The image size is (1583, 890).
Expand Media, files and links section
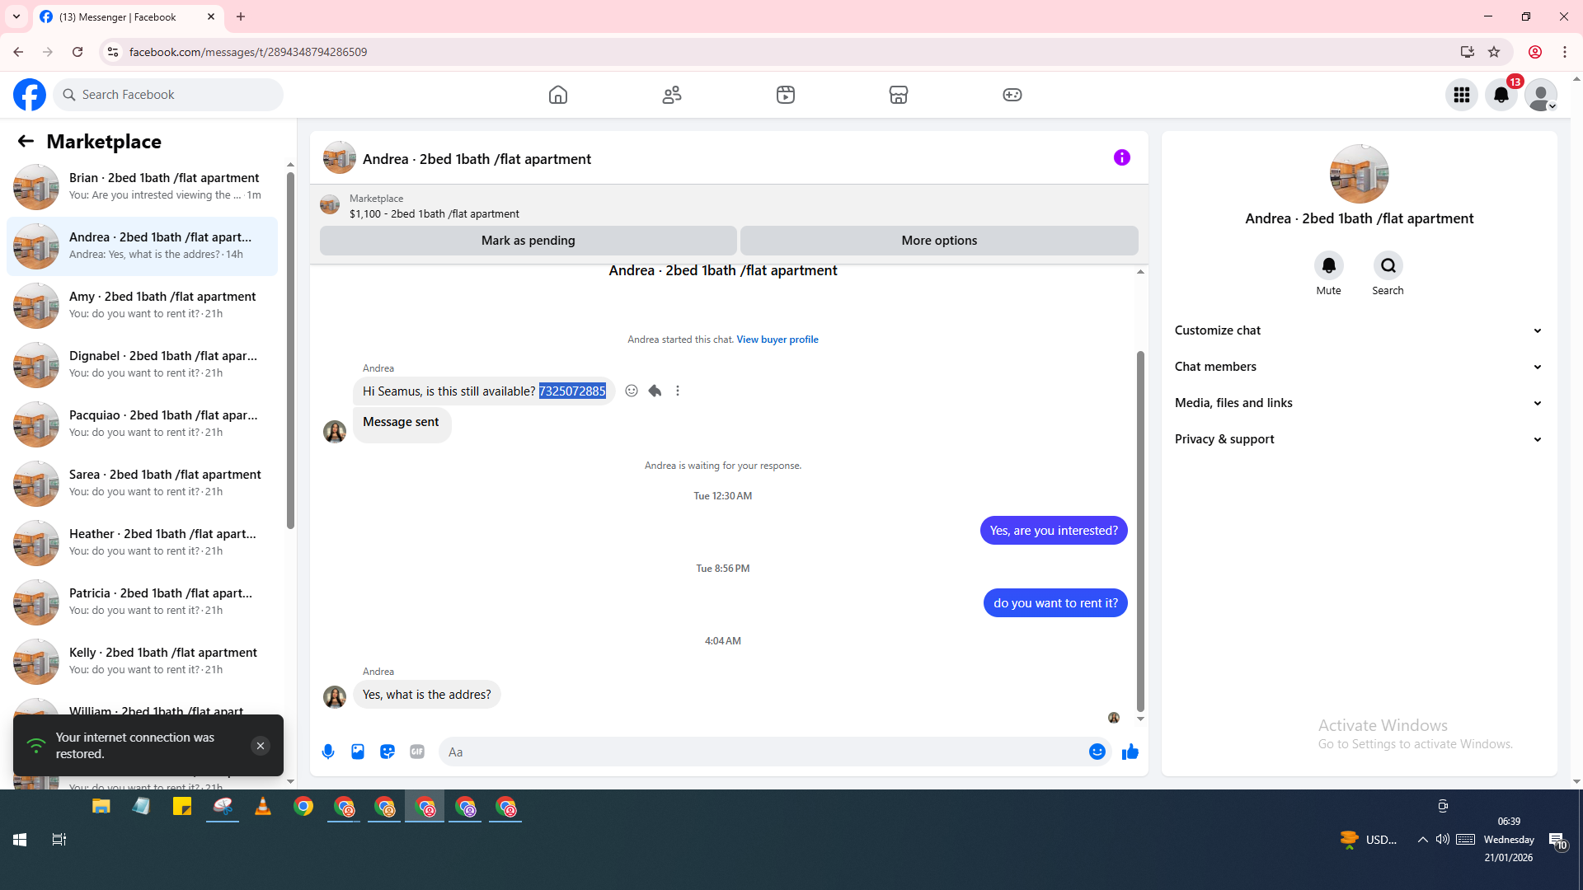click(1358, 403)
